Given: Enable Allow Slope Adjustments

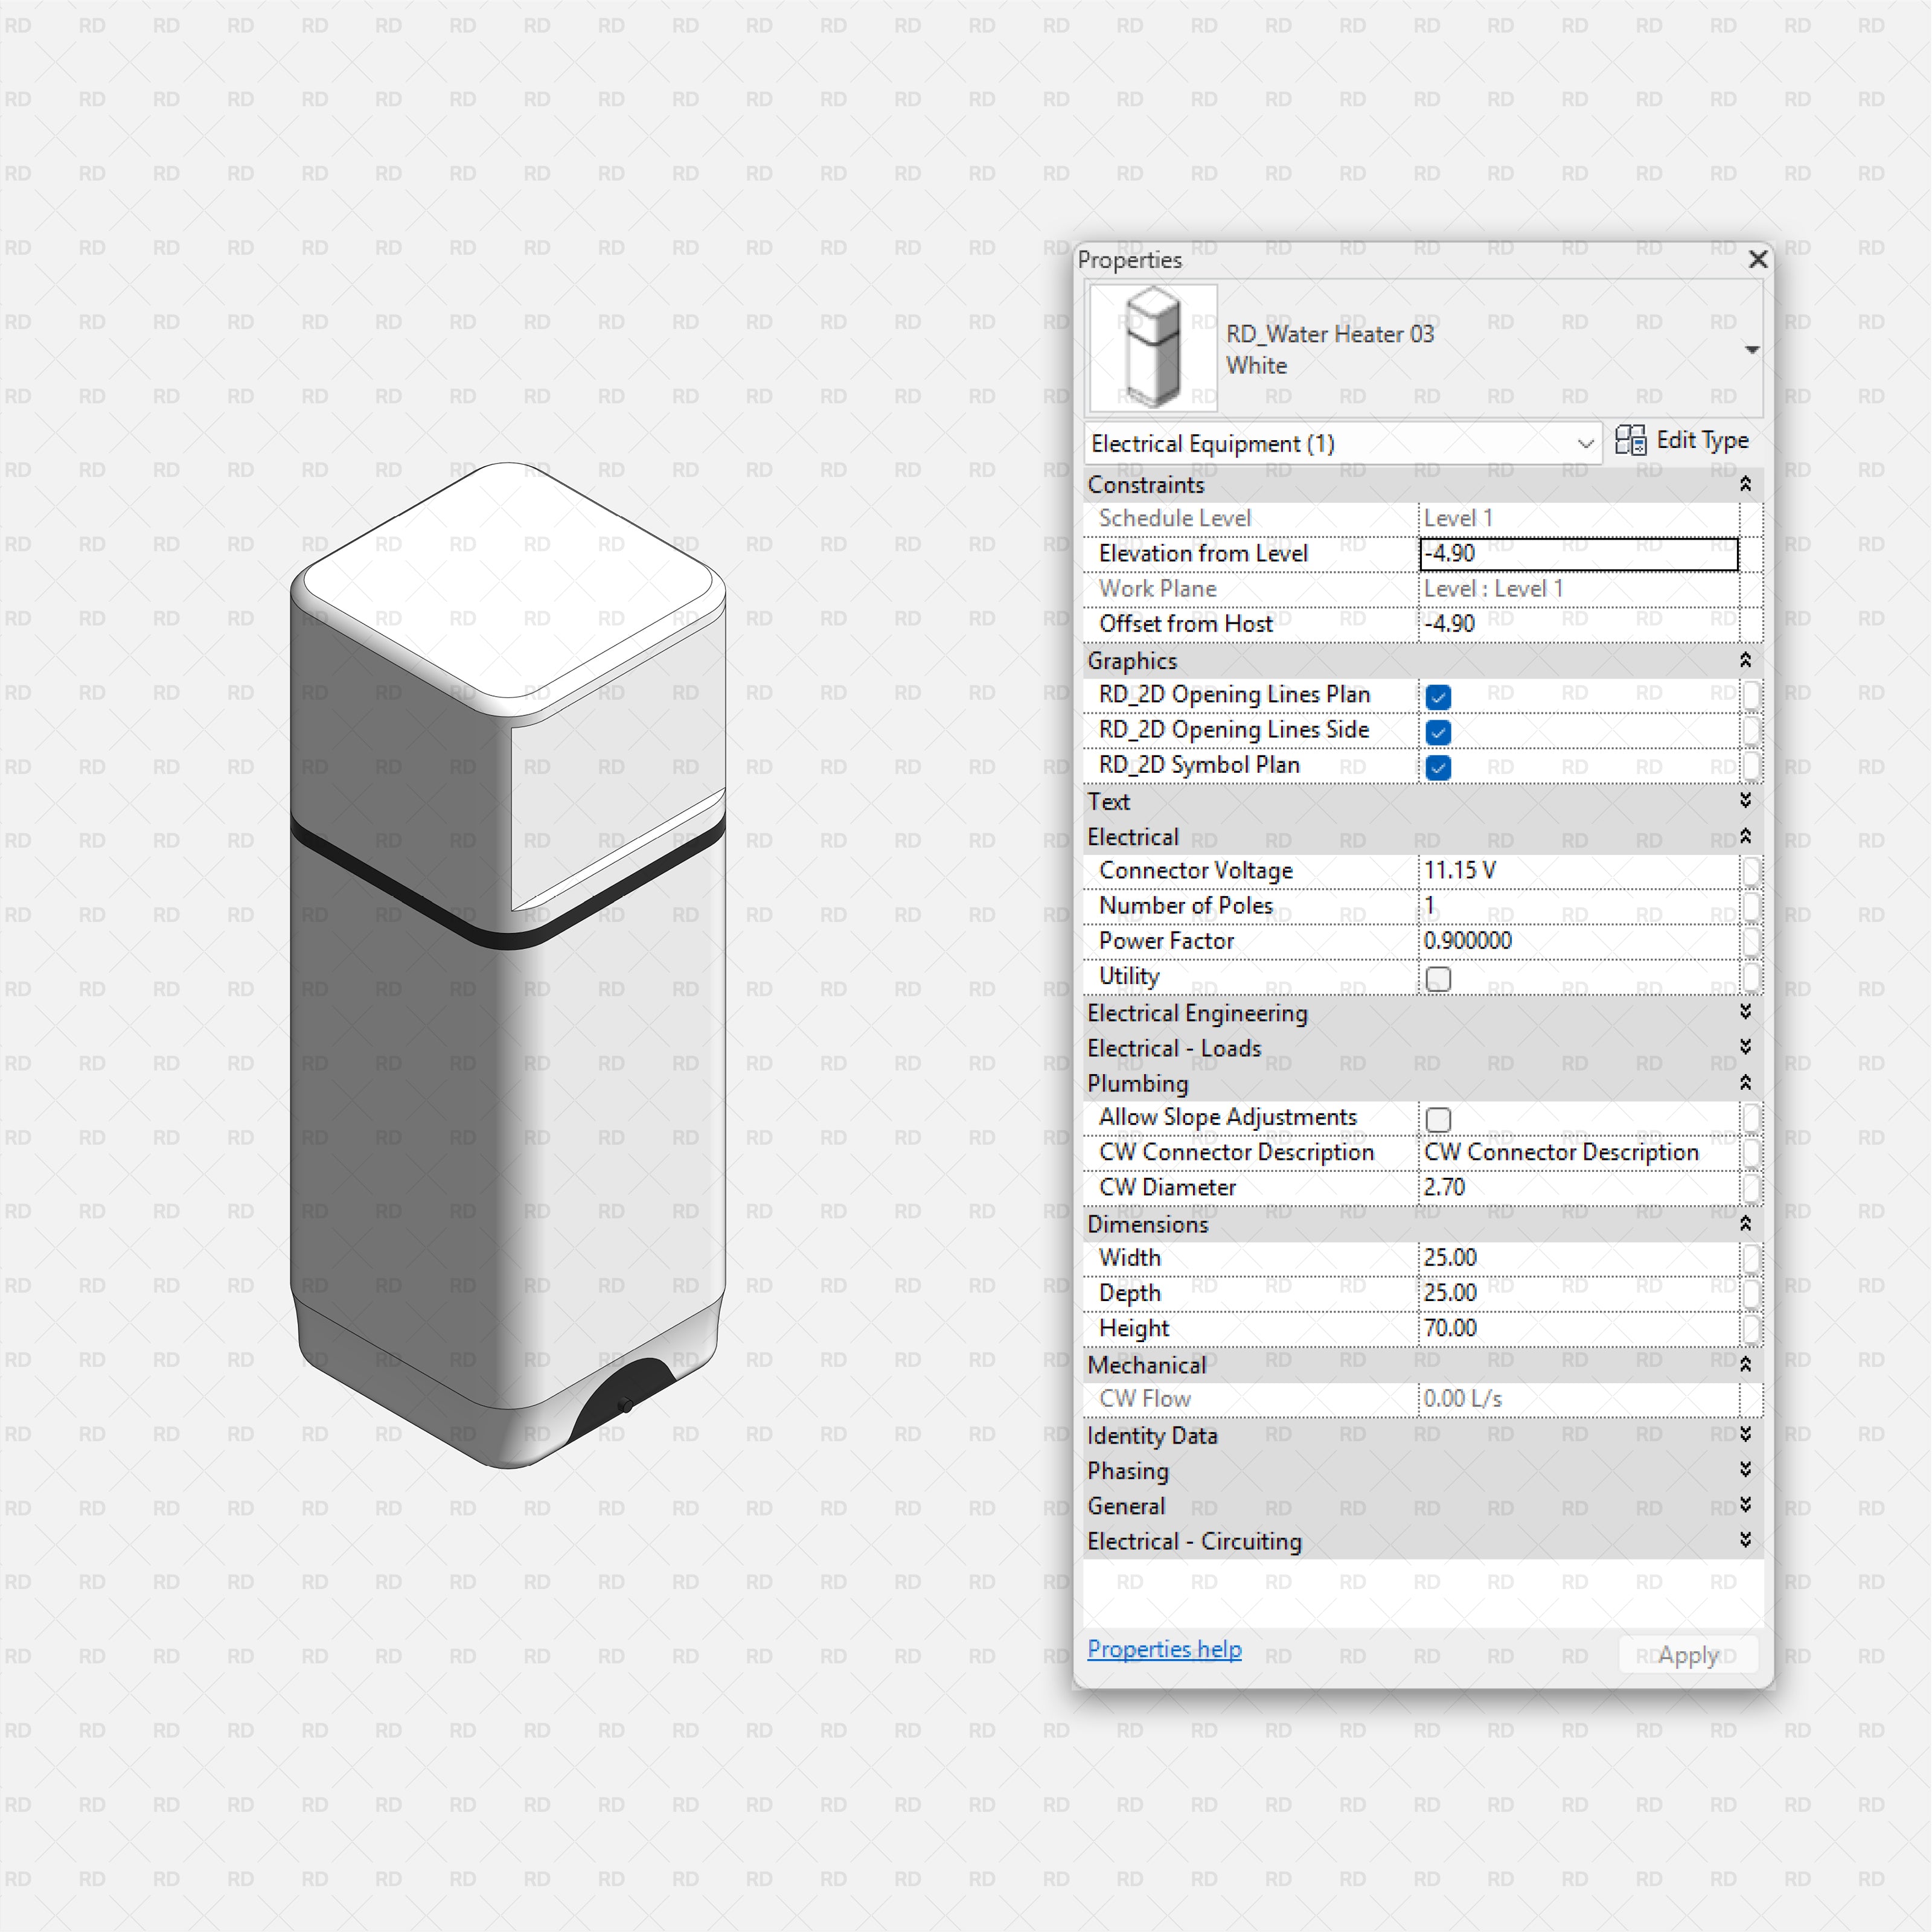Looking at the screenshot, I should 1438,1119.
